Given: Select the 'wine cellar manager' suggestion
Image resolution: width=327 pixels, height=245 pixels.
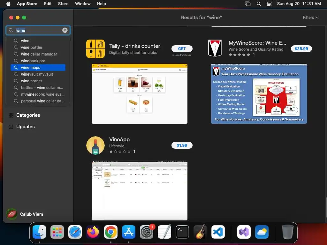Looking at the screenshot, I should [38, 54].
